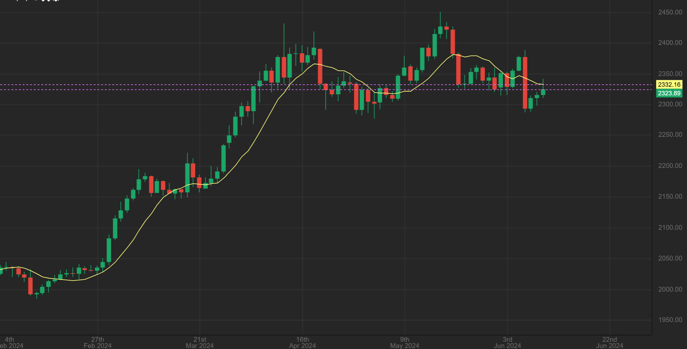This screenshot has width=687, height=349.
Task: Select the 1950.00 price axis label
Action: coord(670,320)
